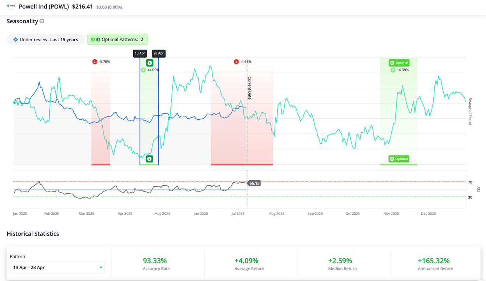
Task: Select the bottom Optimal badge in November
Action: [399, 159]
